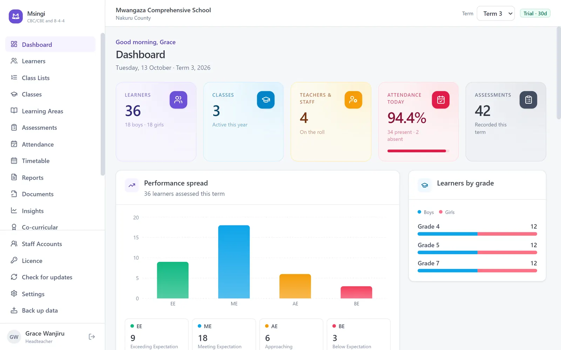
Task: Click the blue Classes card cap icon
Action: pos(266,100)
